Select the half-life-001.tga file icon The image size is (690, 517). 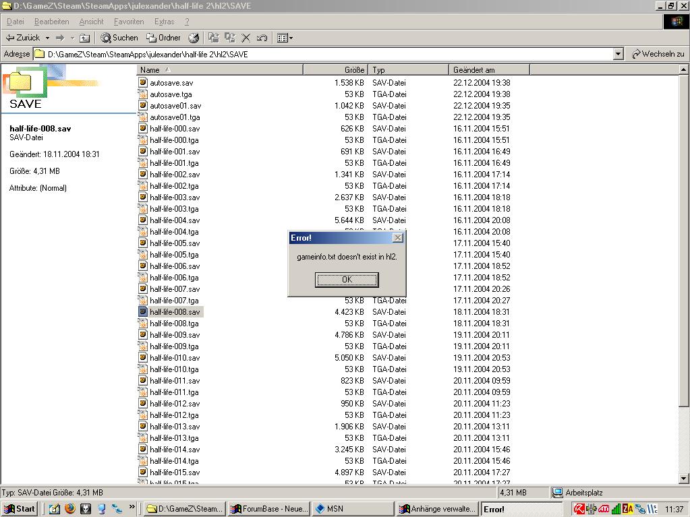[142, 162]
